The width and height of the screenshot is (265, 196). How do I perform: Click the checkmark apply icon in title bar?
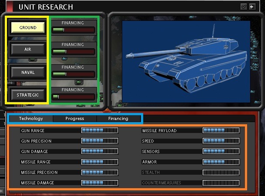click(x=244, y=7)
